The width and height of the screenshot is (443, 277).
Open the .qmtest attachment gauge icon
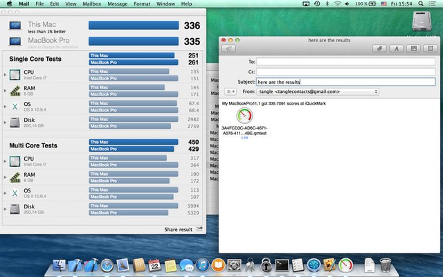tap(244, 116)
